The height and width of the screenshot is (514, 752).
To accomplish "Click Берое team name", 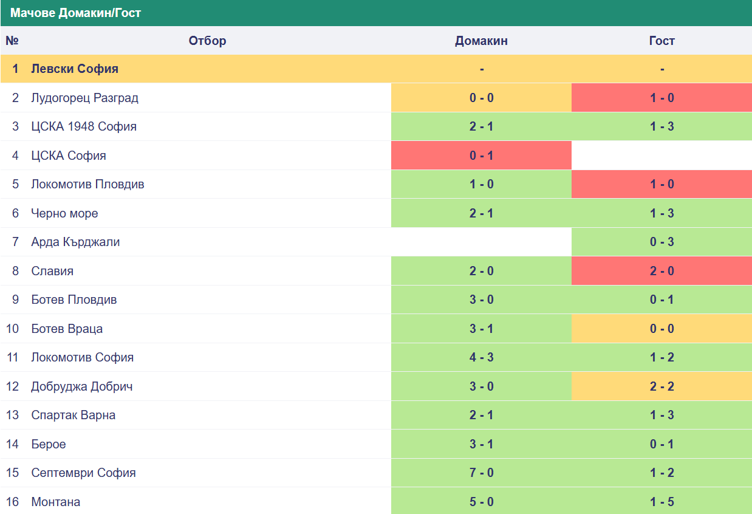I will click(x=49, y=444).
